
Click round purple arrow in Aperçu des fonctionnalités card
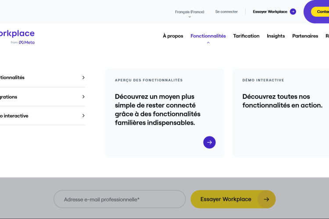tap(209, 142)
